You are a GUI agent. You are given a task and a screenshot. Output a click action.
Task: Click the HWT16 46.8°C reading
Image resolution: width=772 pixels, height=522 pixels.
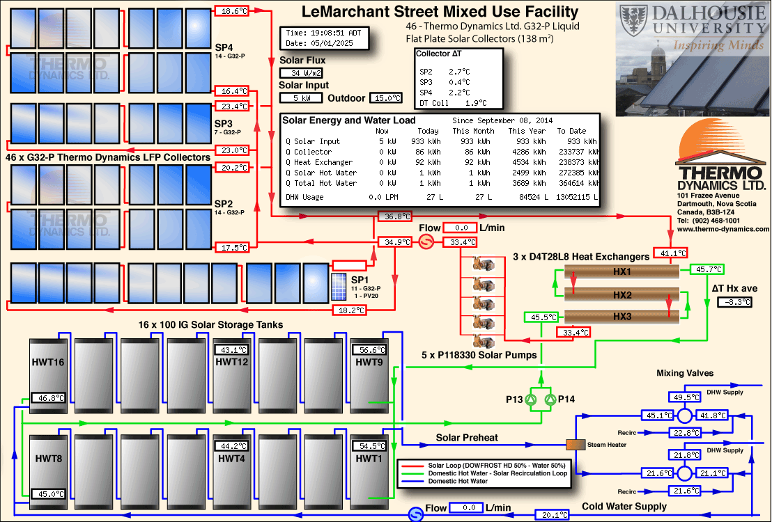point(48,398)
